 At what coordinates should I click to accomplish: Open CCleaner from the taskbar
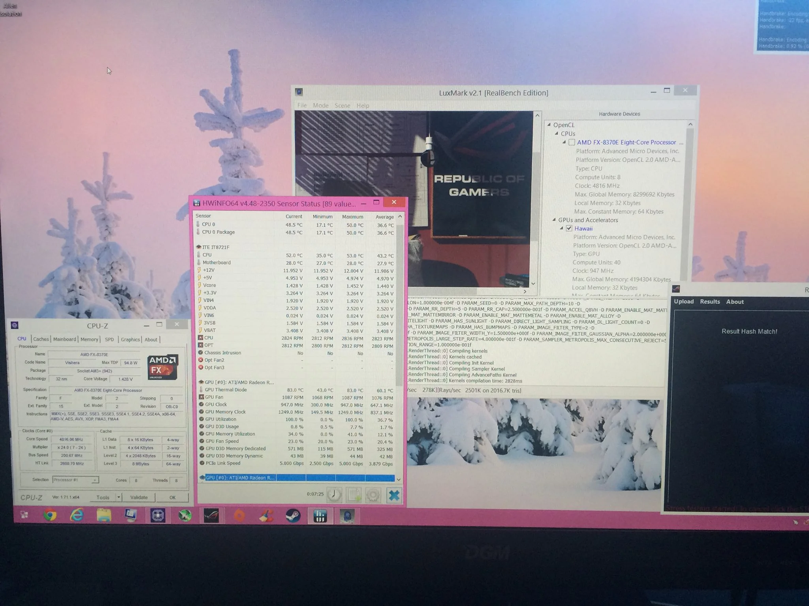(x=266, y=516)
